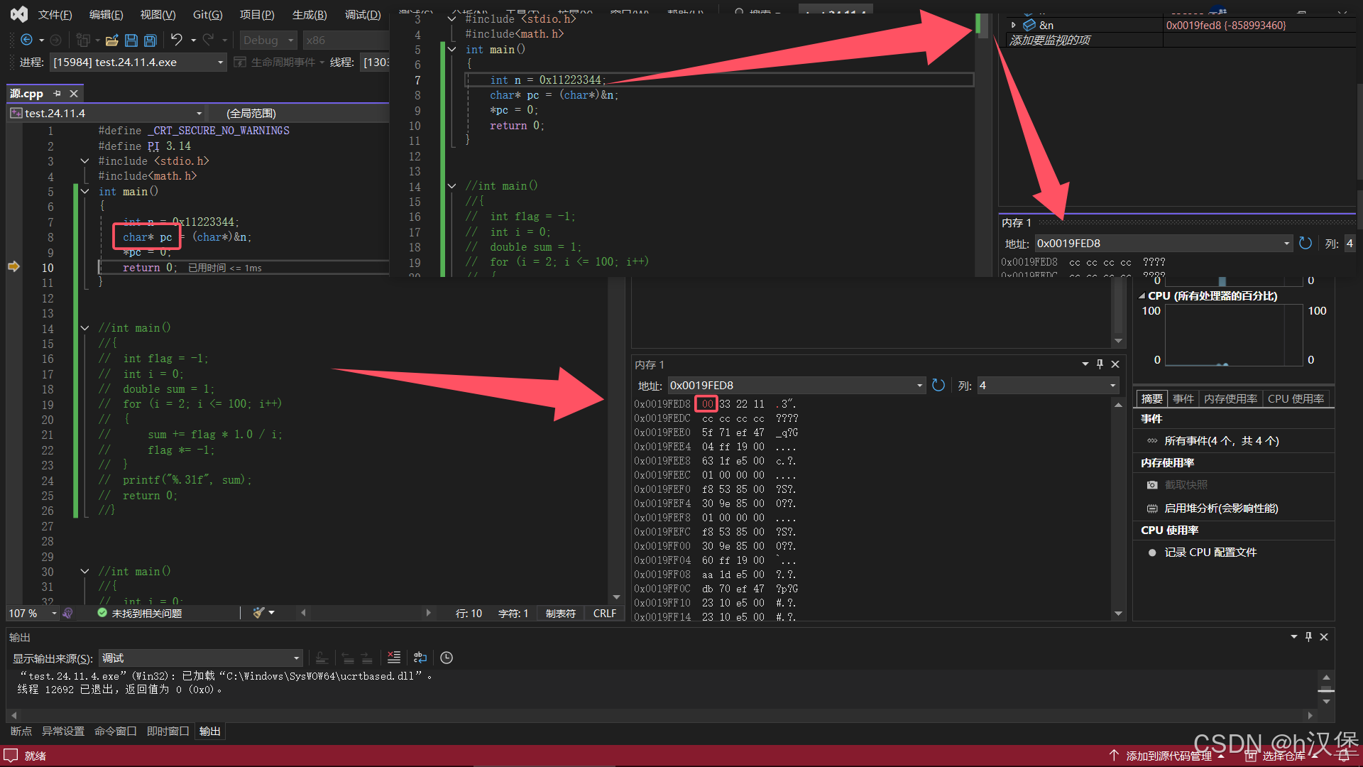
Task: Refresh the 内存 1 memory view
Action: point(938,385)
